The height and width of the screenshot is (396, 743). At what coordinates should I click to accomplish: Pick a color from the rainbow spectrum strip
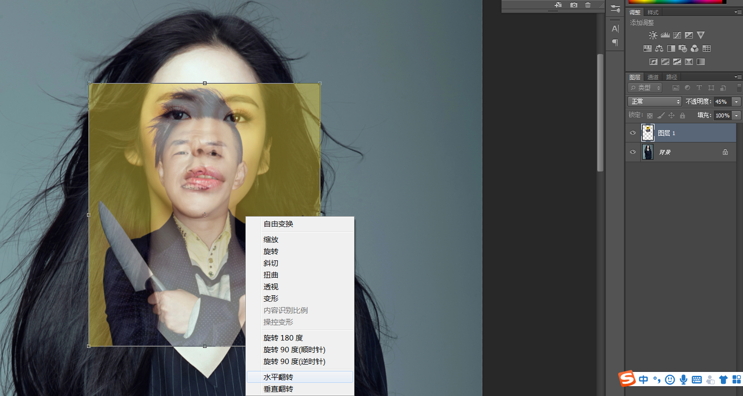tap(679, 2)
